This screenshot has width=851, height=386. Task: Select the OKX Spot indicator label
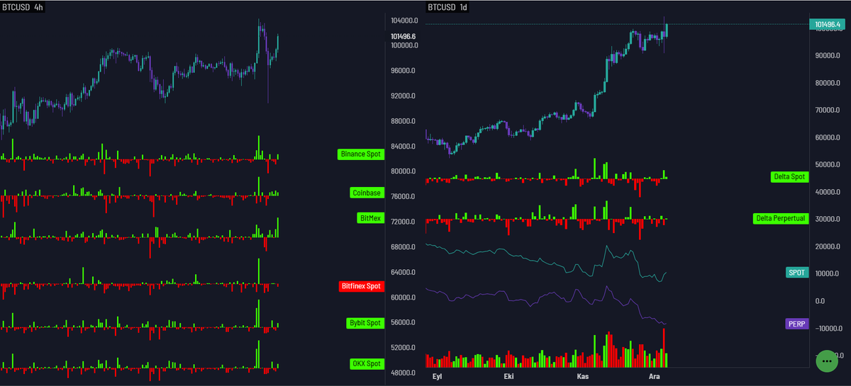tap(367, 364)
